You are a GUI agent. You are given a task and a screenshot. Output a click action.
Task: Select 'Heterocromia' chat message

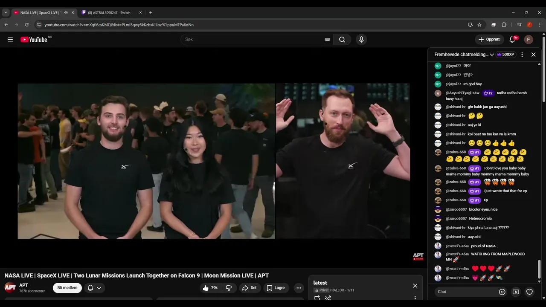coord(480,219)
